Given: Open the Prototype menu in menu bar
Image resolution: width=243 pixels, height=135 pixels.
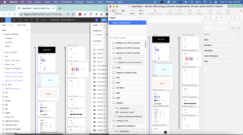Looking at the screenshot, I should 66,2.
